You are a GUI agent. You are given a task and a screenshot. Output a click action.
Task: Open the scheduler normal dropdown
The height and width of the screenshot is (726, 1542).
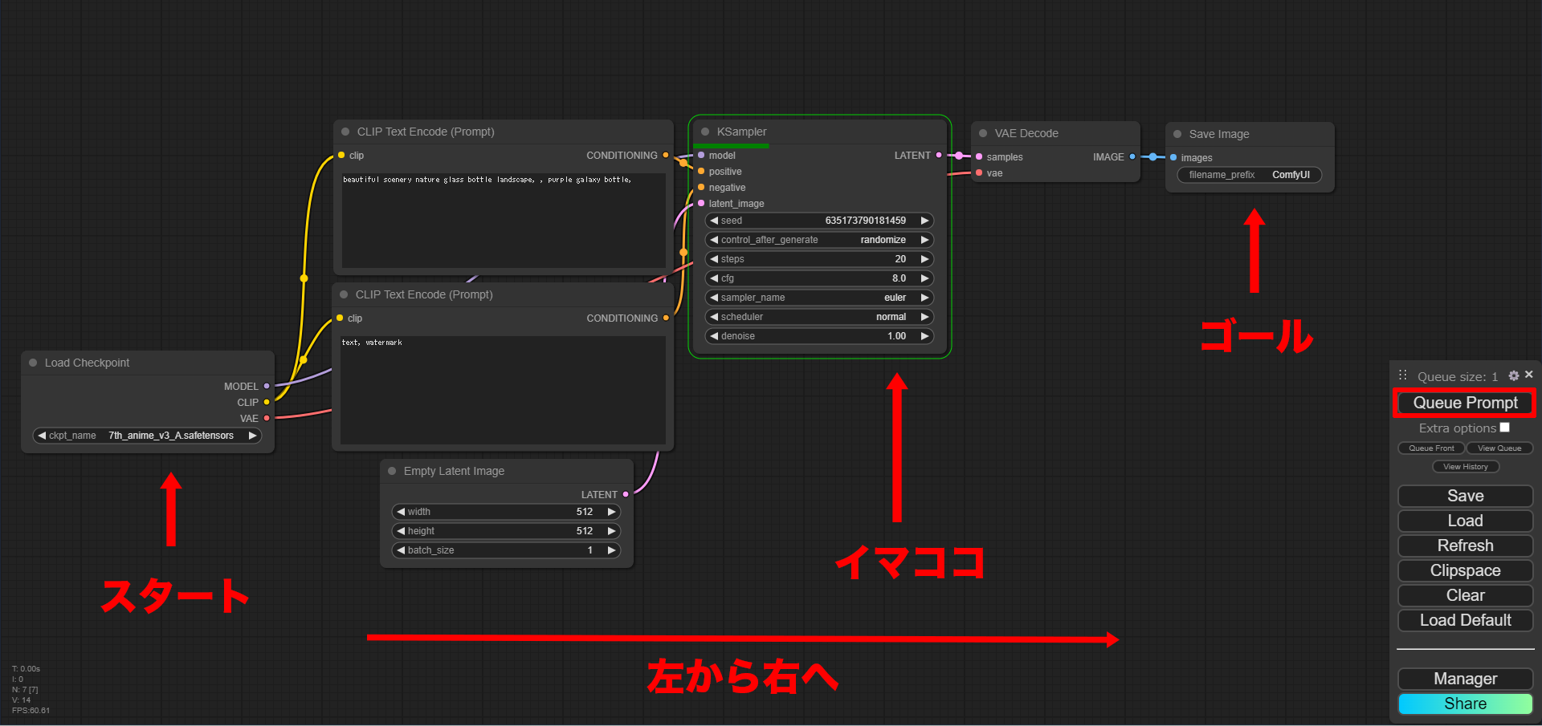(819, 317)
